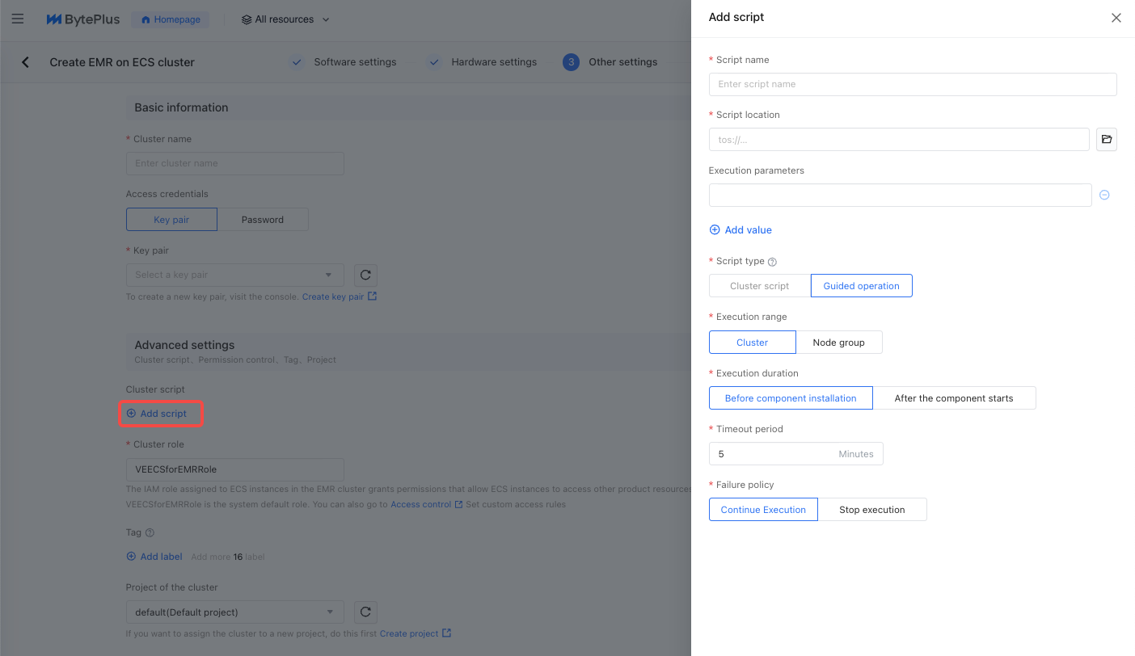1135x656 pixels.
Task: Select After the component starts option
Action: (x=953, y=398)
